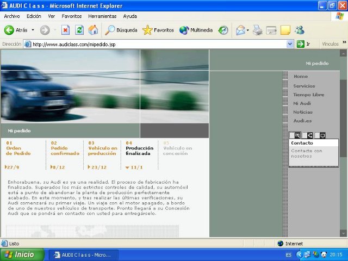The width and height of the screenshot is (348, 261).
Task: Open the Favoritos menu in menu bar
Action: (x=71, y=16)
